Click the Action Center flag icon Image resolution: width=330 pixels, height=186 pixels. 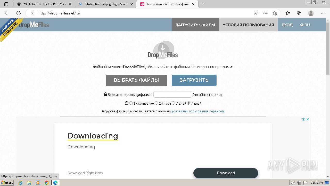pos(306,183)
